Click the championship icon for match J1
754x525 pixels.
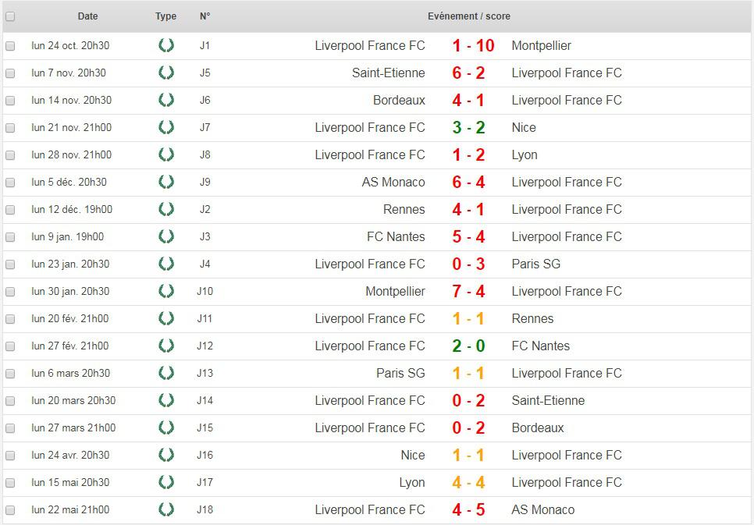165,45
